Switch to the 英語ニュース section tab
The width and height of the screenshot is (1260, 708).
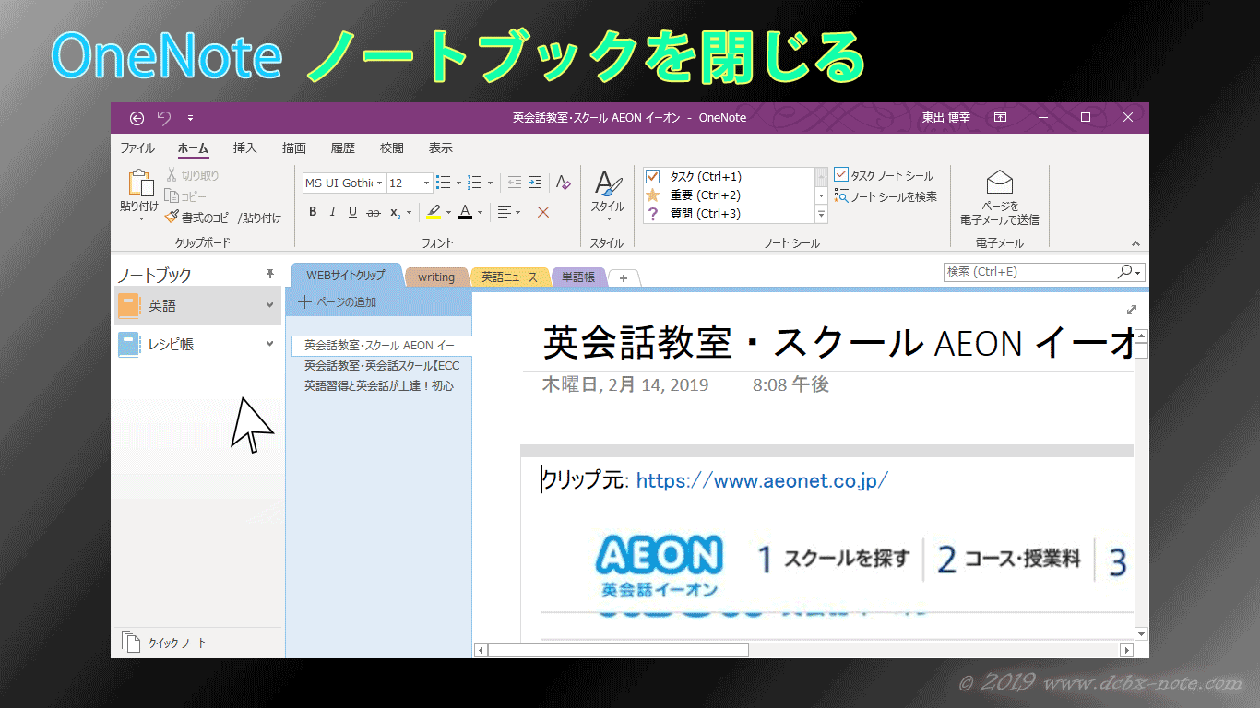point(509,277)
